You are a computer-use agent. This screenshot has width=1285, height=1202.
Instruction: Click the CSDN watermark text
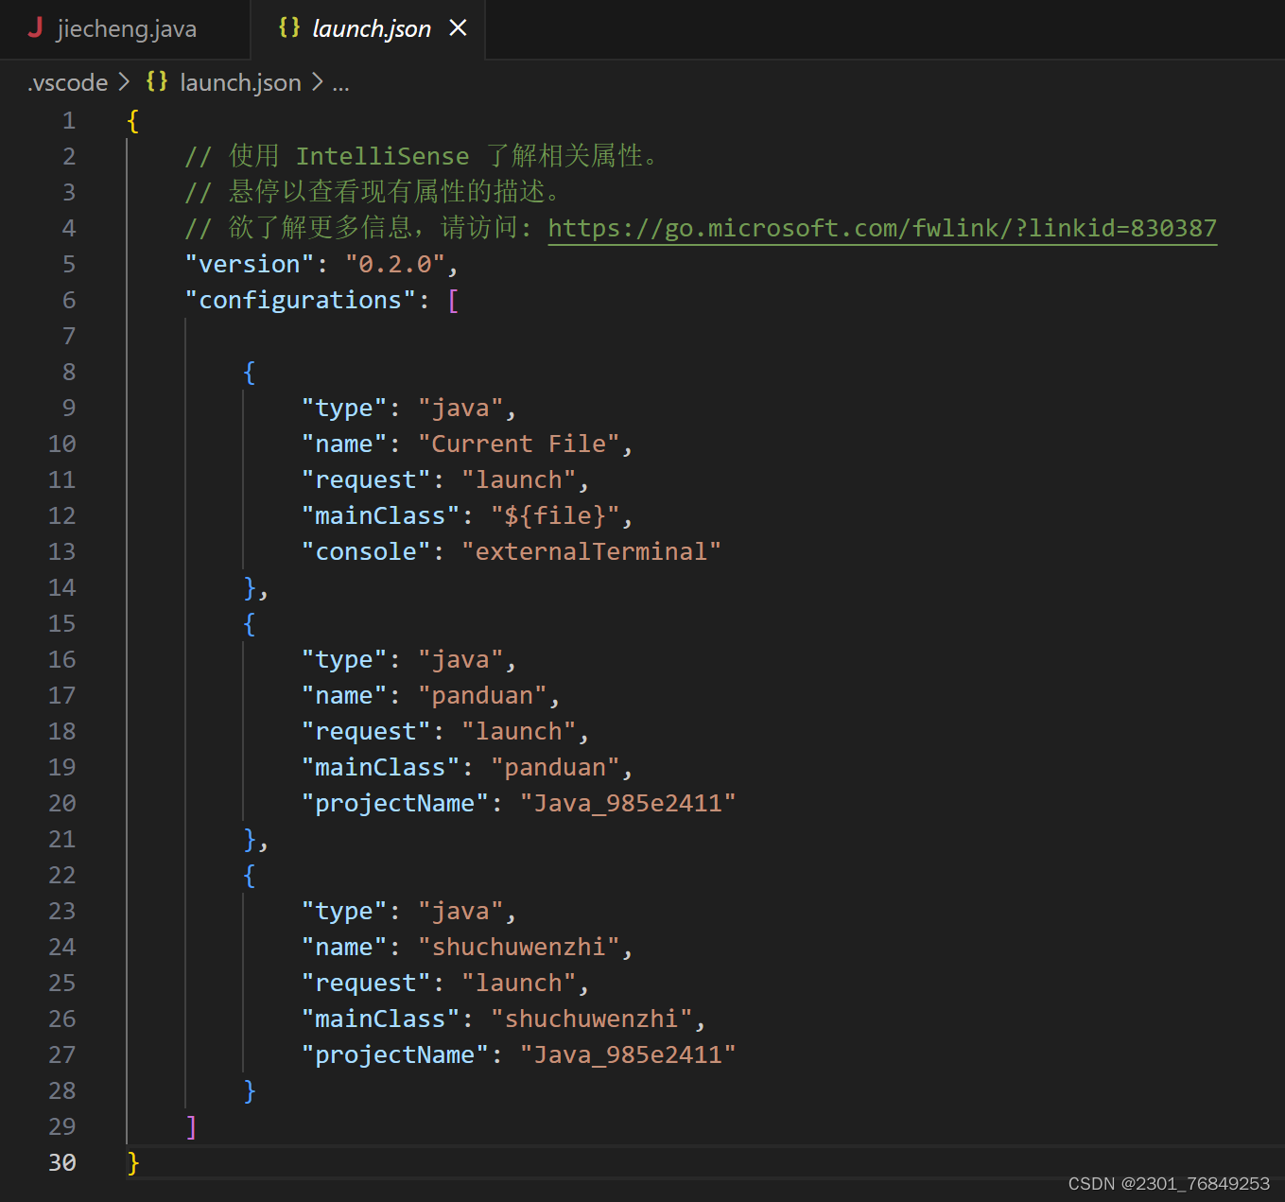pos(1168,1182)
